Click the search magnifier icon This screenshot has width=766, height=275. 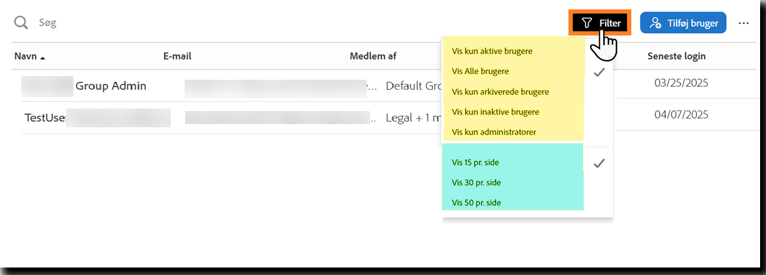21,23
